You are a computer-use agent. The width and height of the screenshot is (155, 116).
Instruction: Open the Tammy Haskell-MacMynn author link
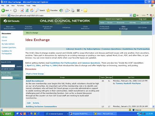[x=128, y=84]
